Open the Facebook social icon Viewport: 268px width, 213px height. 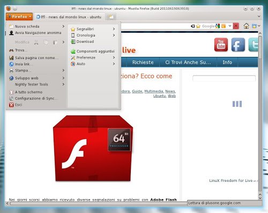238,45
